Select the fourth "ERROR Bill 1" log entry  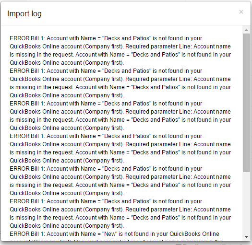pos(120,148)
